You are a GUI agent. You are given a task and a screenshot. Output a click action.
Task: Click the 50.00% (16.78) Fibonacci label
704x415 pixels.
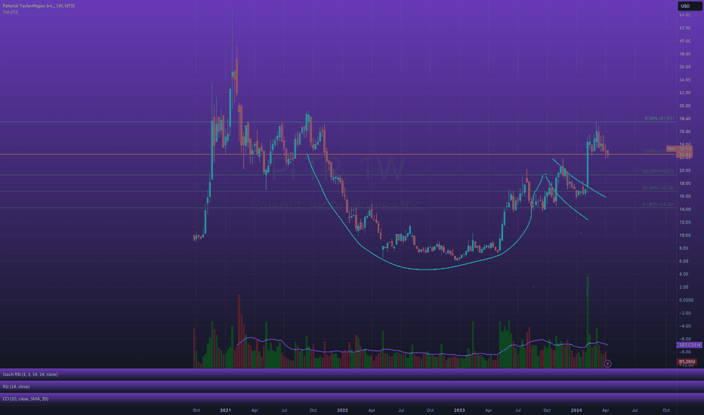click(658, 188)
